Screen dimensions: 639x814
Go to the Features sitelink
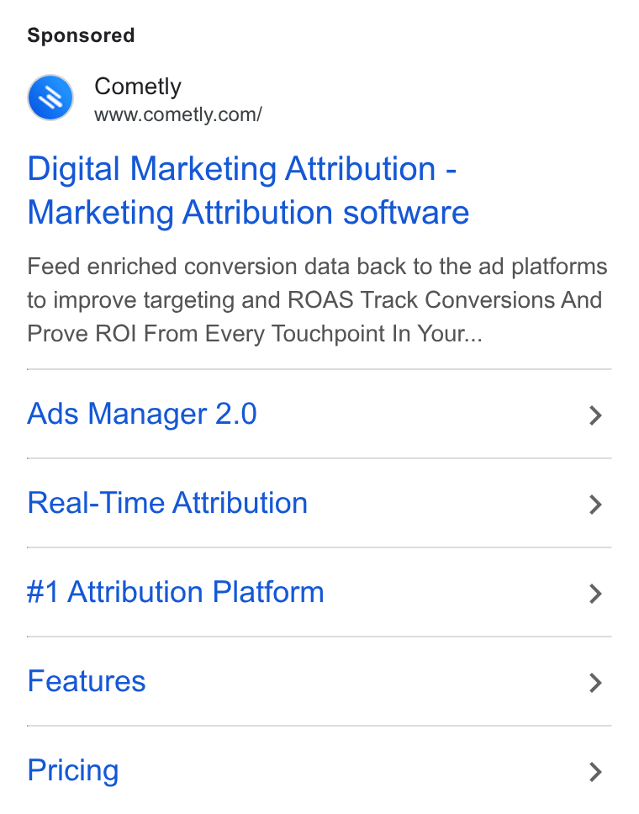click(x=86, y=681)
